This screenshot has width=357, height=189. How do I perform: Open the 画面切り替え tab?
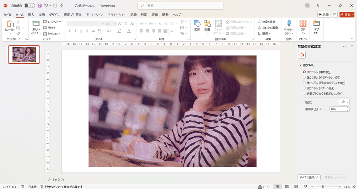[x=72, y=15]
